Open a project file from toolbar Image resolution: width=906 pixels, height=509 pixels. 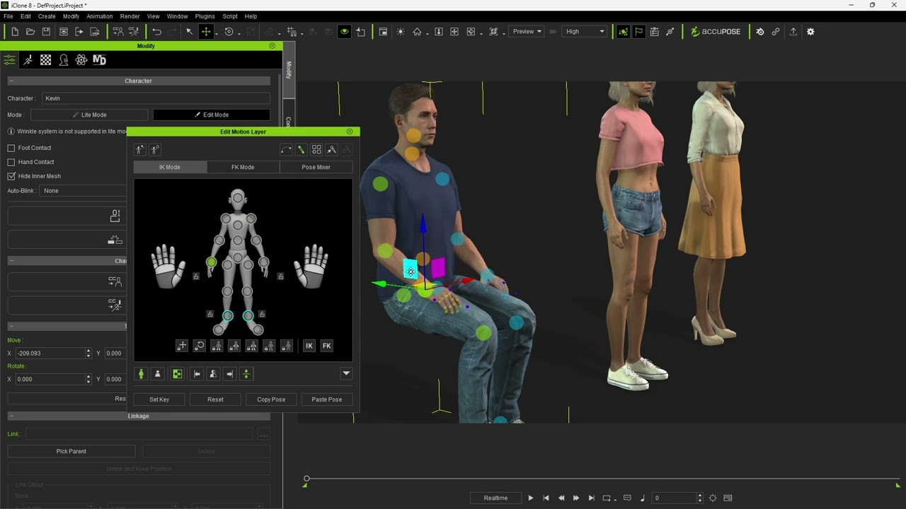coord(30,32)
